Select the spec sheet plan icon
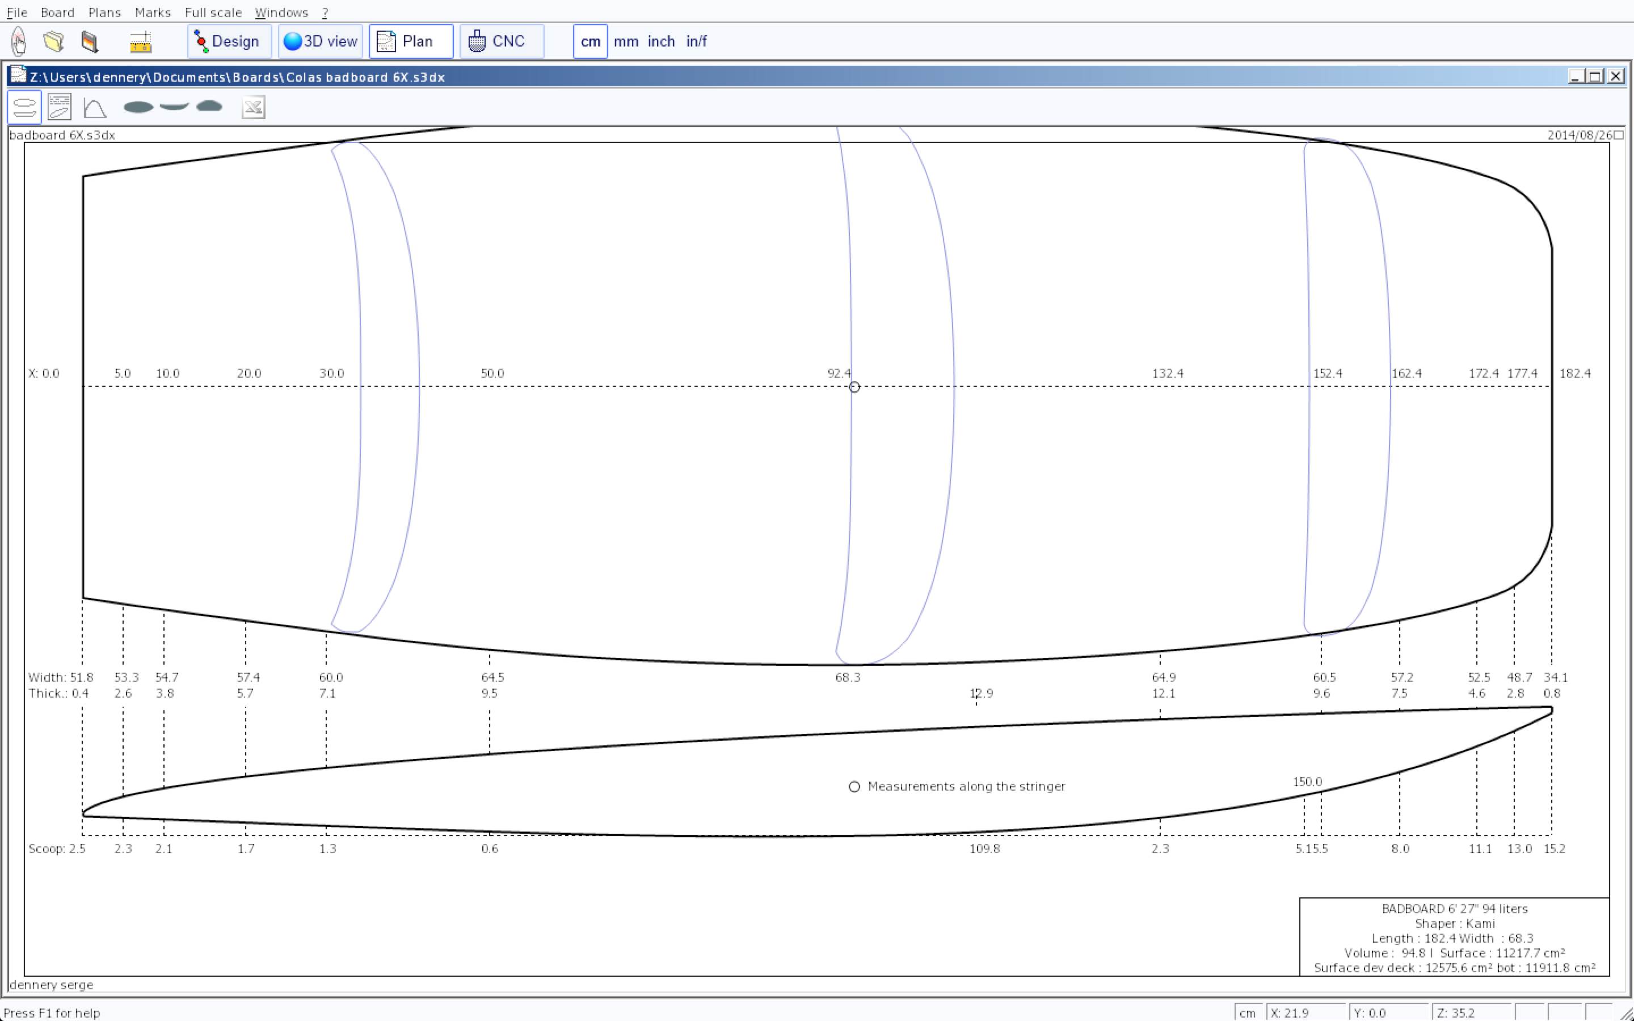This screenshot has height=1021, width=1634. [60, 107]
